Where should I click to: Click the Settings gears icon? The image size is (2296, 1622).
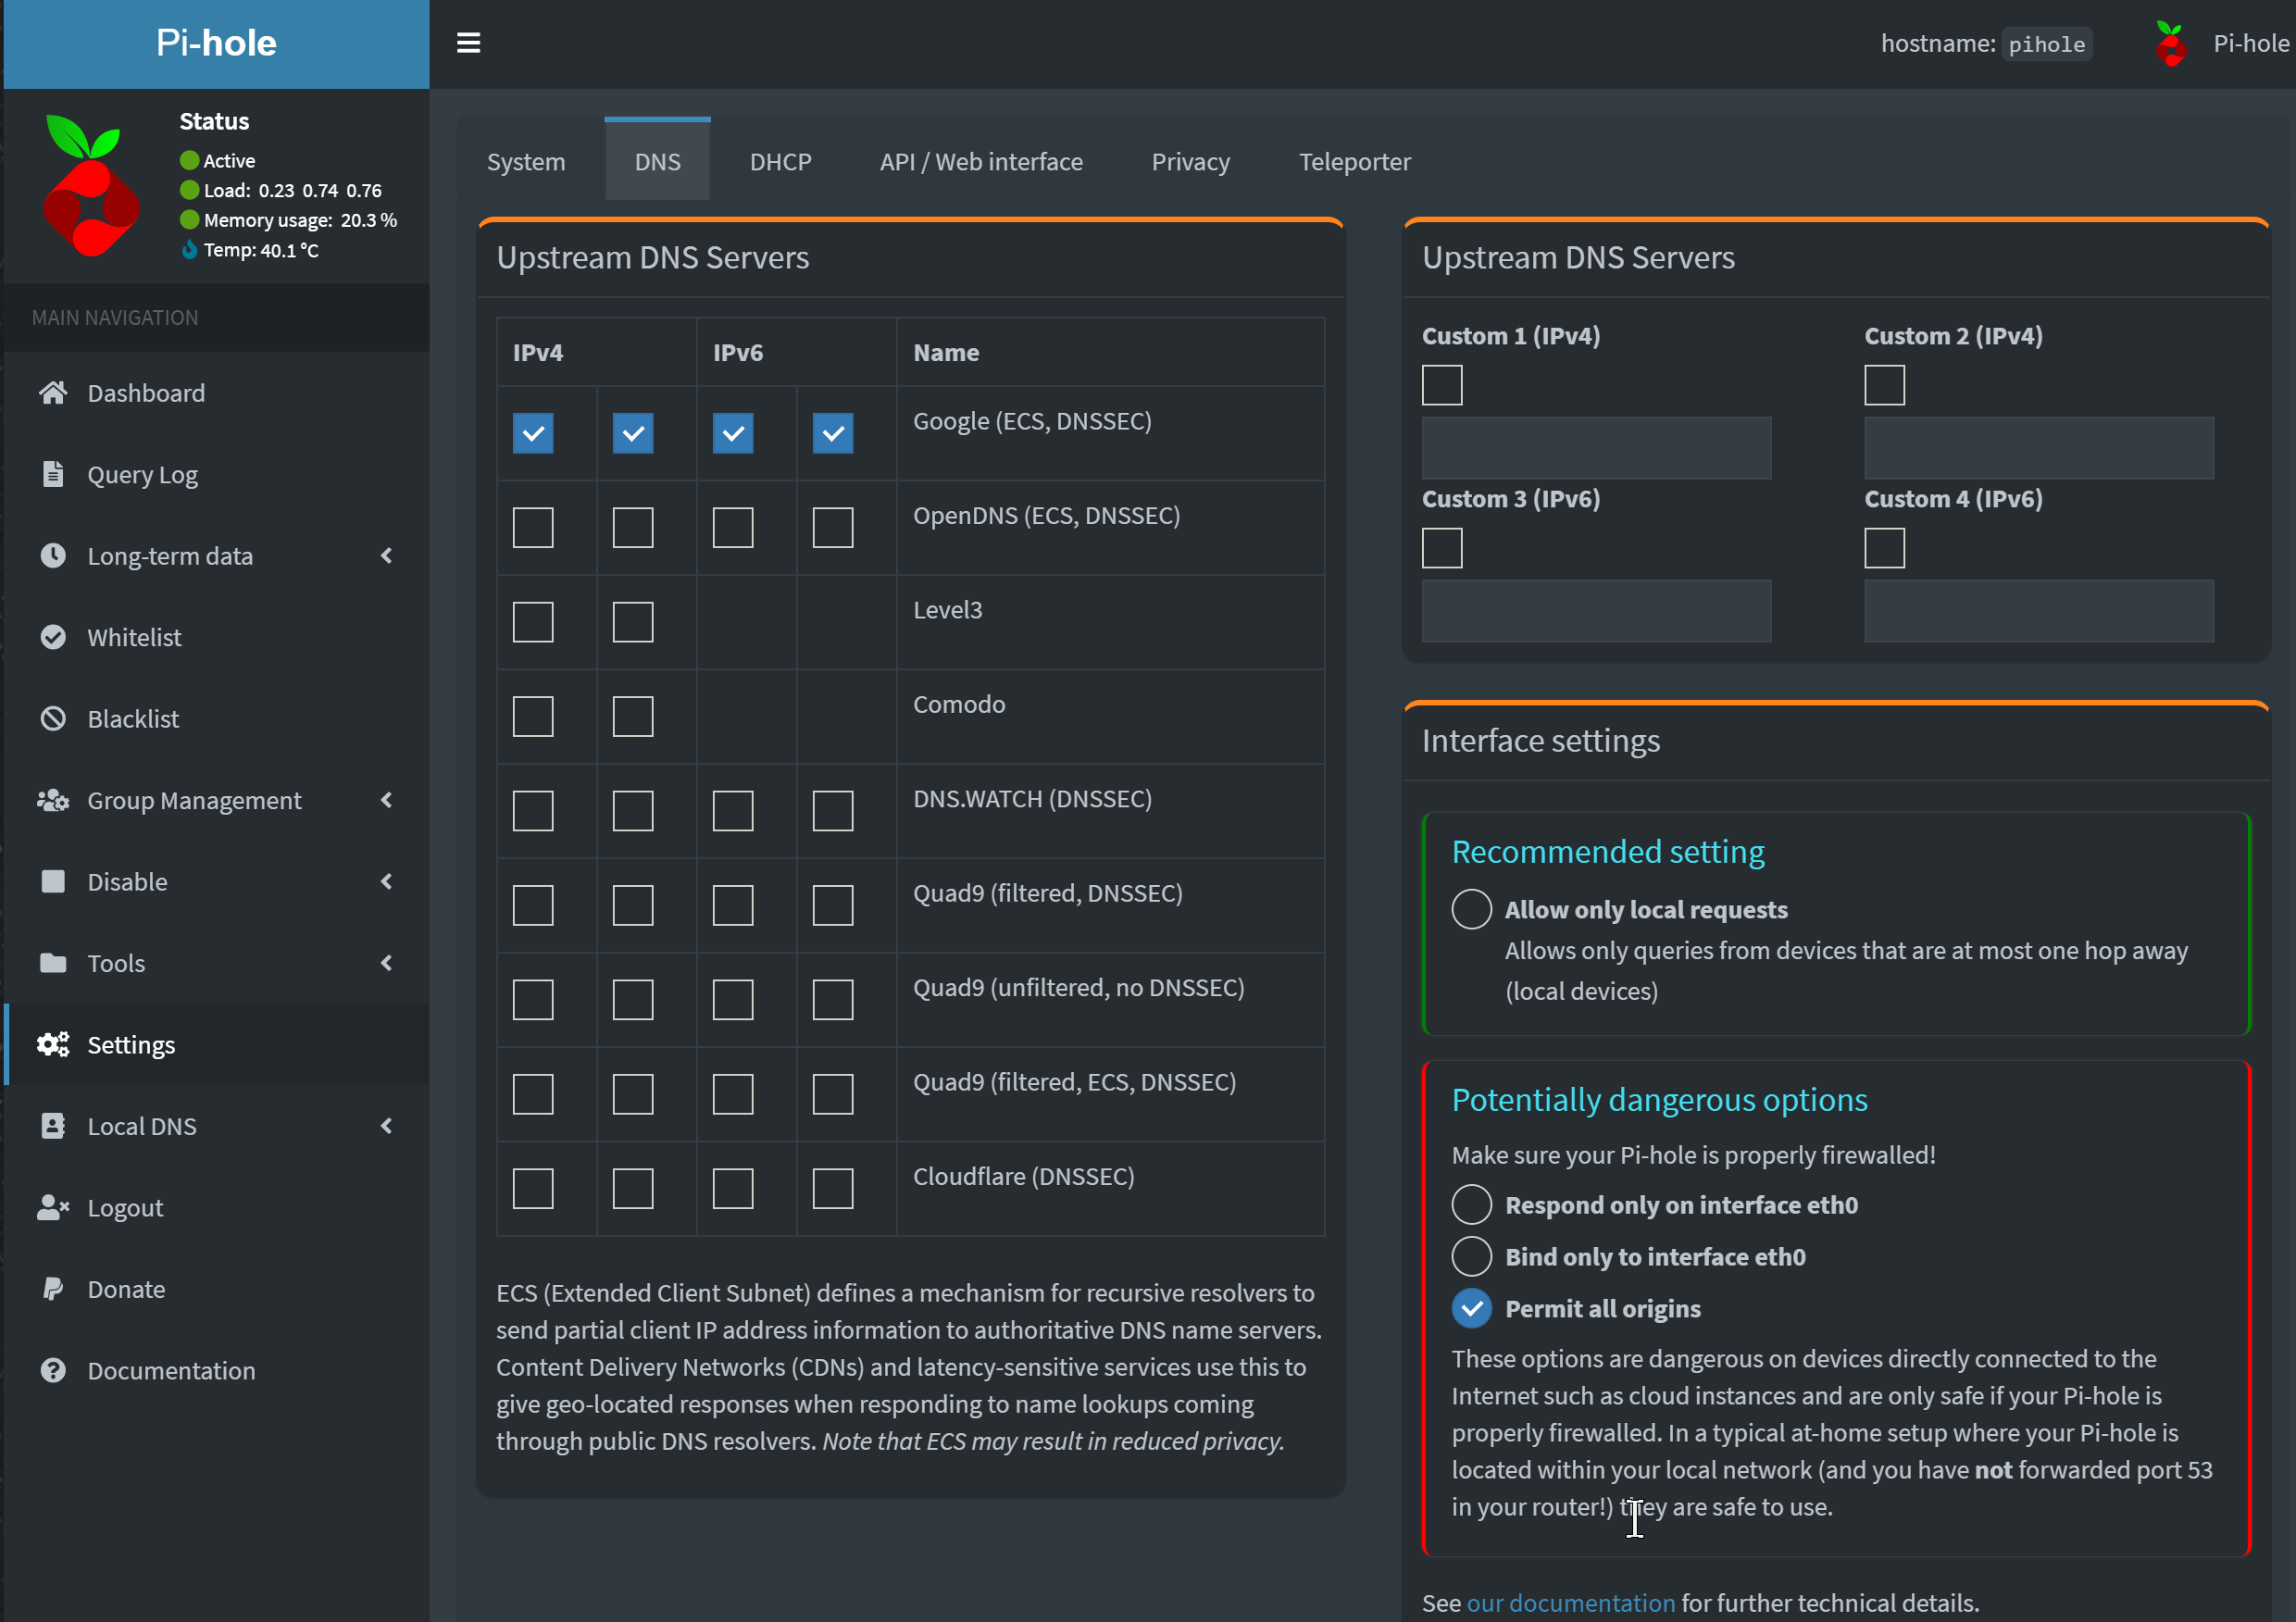pos(53,1045)
